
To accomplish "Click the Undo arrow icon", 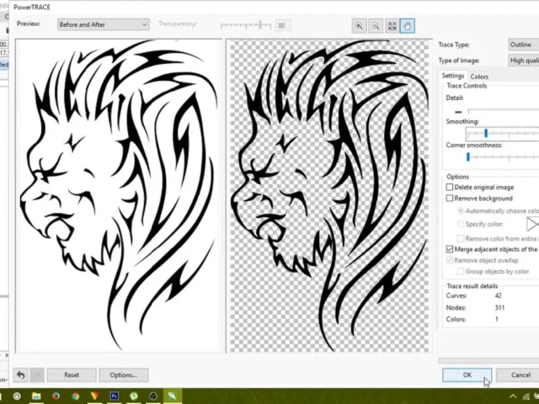I will click(x=20, y=375).
